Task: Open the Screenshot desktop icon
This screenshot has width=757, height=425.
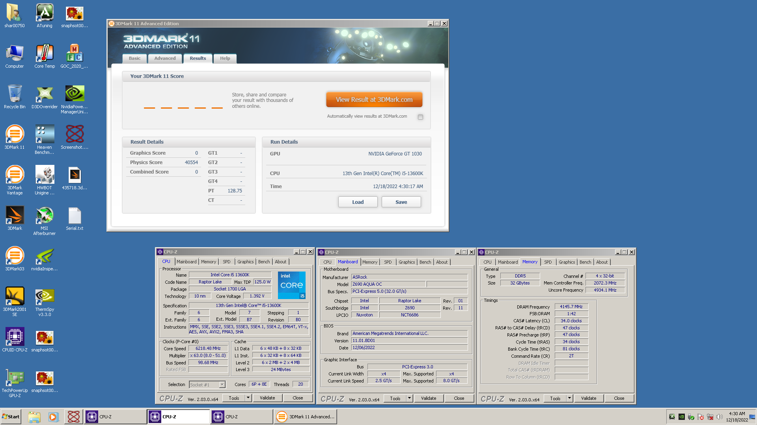Action: click(x=75, y=137)
